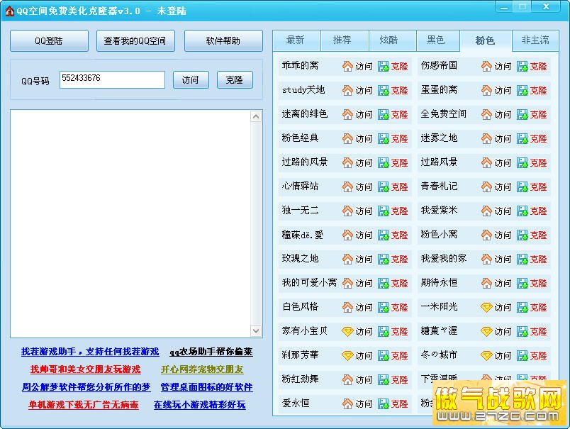Open link 找茬游戏助手，支持任何找茬游戏

90,352
